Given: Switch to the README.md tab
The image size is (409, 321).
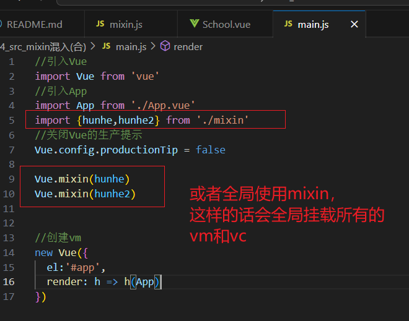Looking at the screenshot, I should (34, 24).
